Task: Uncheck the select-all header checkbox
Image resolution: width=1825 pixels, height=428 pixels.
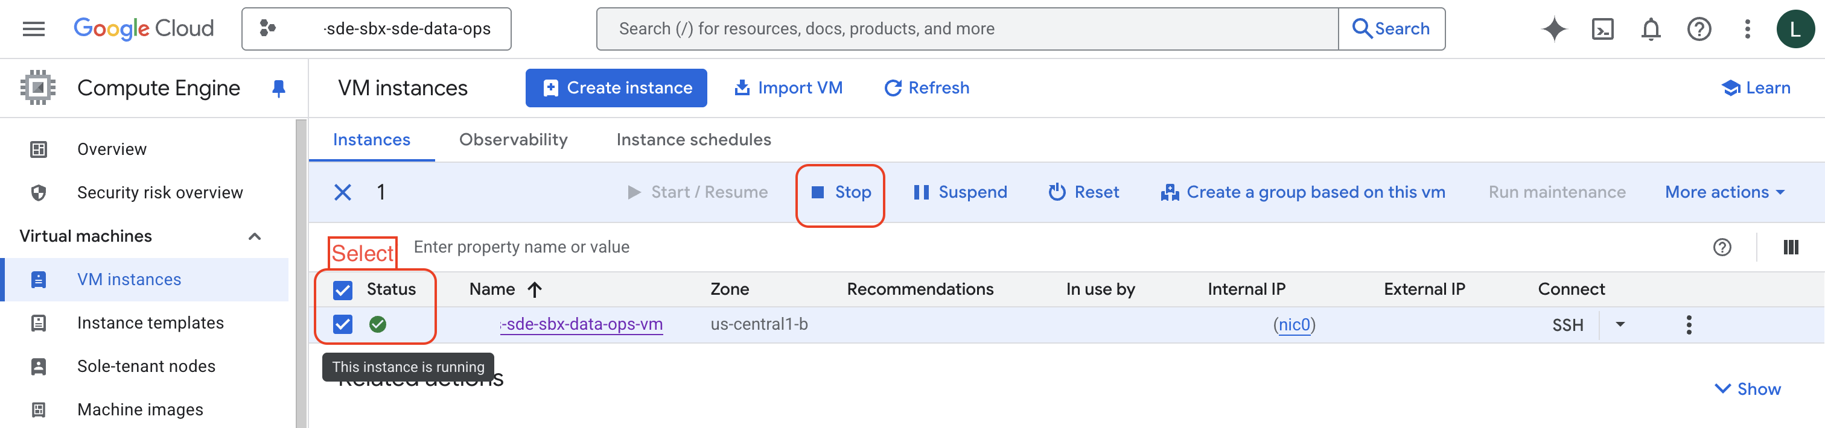Action: 343,290
